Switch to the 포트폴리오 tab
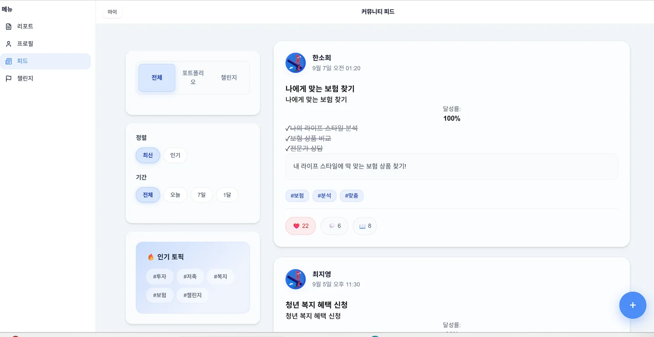 pyautogui.click(x=193, y=77)
